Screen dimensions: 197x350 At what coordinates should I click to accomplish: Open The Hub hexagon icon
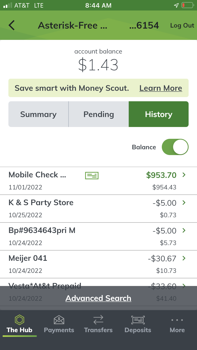(x=19, y=320)
